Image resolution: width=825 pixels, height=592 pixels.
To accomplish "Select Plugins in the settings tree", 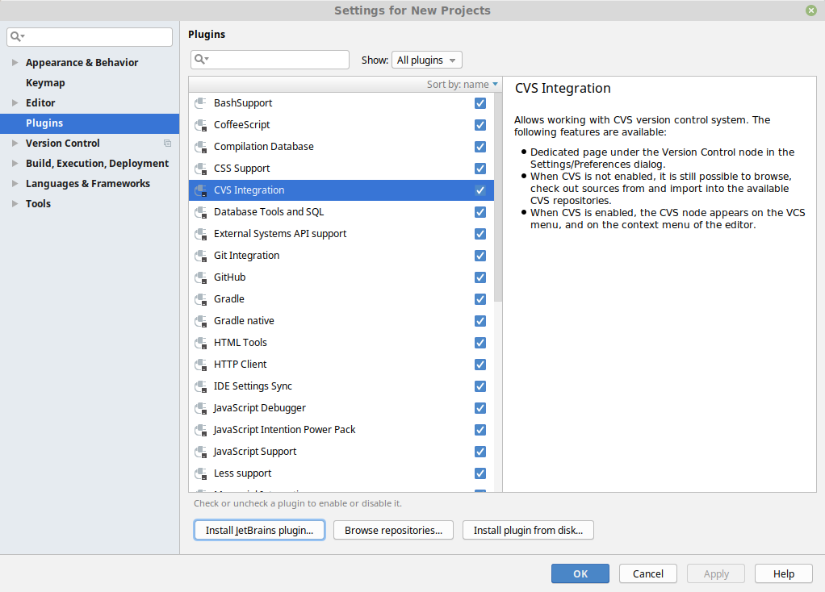I will coord(90,123).
